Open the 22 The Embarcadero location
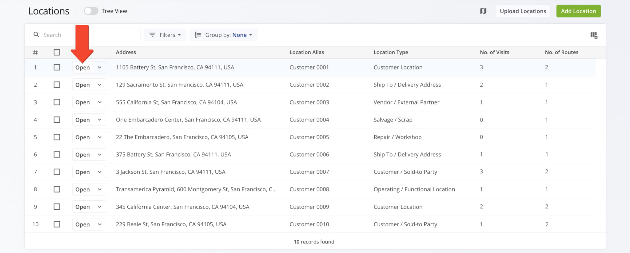630x253 pixels. 82,137
